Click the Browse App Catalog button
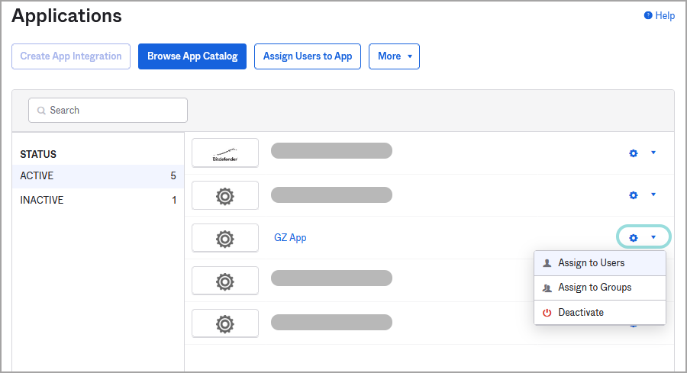Viewport: 687px width, 373px height. pos(192,56)
